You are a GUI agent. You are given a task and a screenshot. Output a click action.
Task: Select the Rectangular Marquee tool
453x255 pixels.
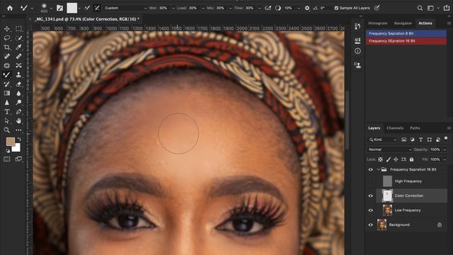coord(19,28)
